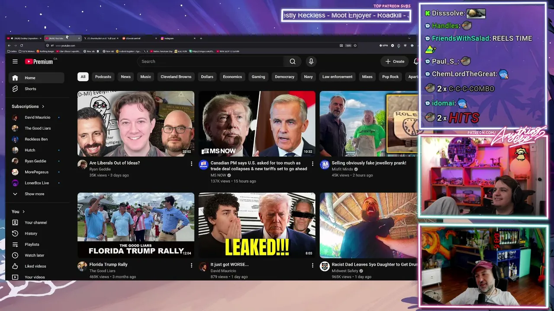Play the Florida Trump Rally thumbnail

point(136,225)
